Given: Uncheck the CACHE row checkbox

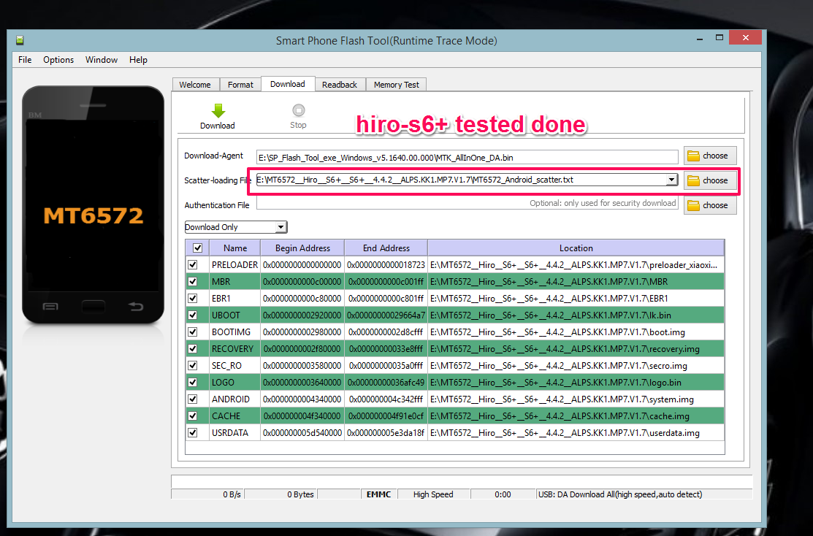Looking at the screenshot, I should [193, 416].
